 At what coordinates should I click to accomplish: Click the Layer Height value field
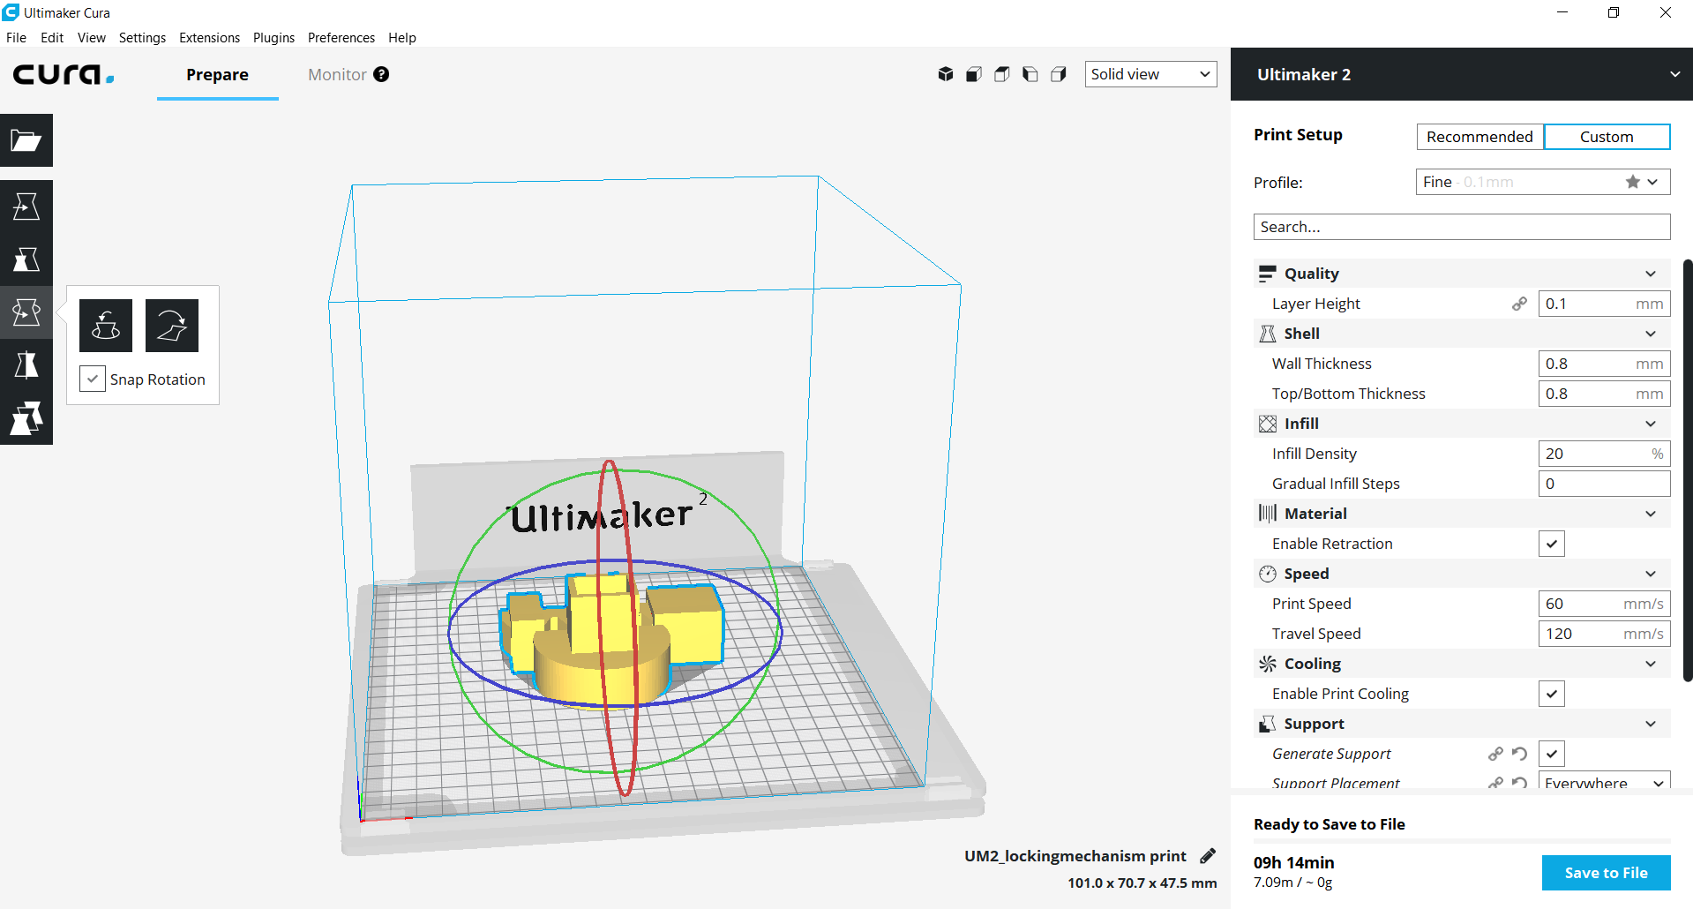(1604, 304)
